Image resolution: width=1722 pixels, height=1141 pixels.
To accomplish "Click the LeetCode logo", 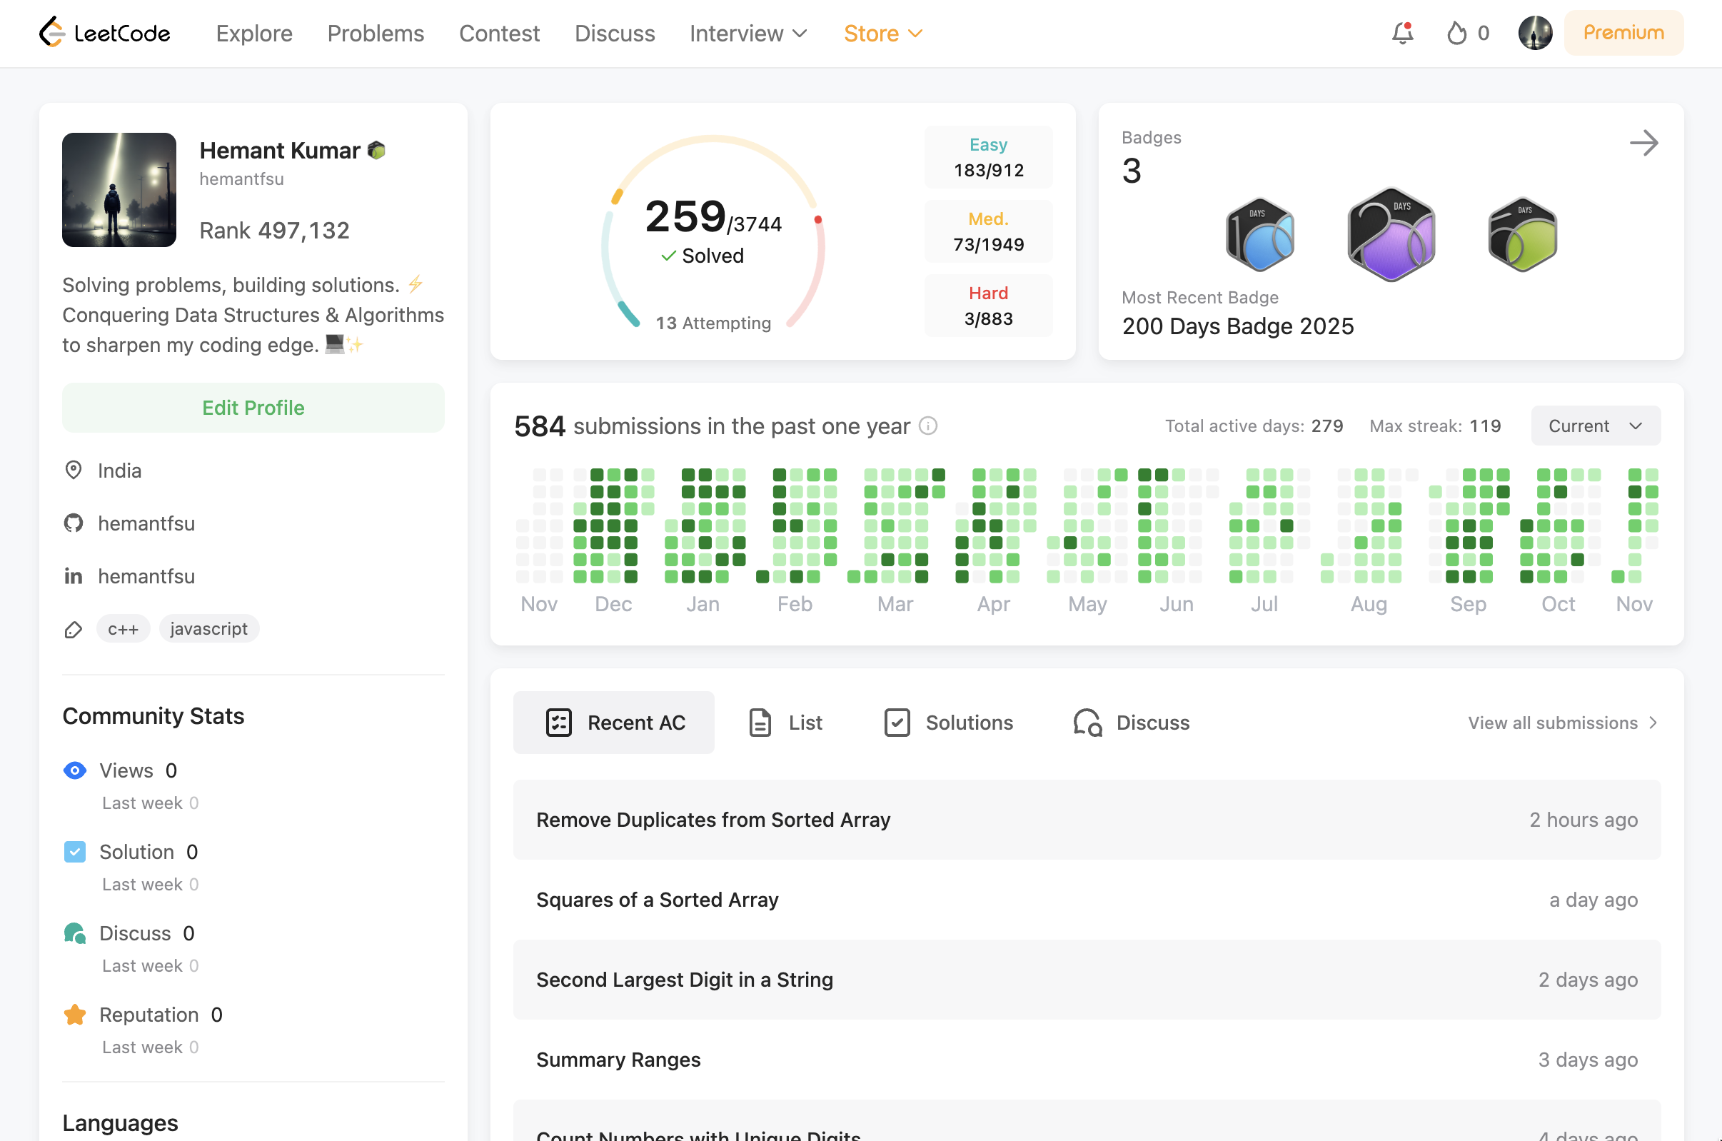I will [x=105, y=33].
